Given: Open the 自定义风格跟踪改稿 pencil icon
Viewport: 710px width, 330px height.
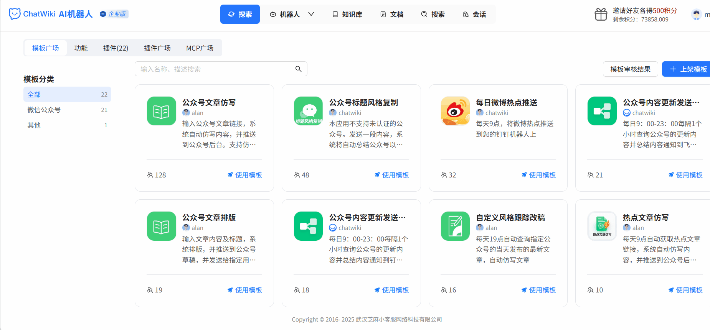Looking at the screenshot, I should (455, 226).
